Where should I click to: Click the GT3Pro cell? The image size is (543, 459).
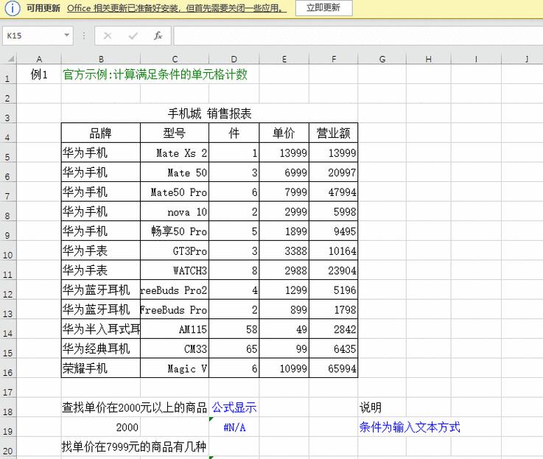[x=175, y=250]
